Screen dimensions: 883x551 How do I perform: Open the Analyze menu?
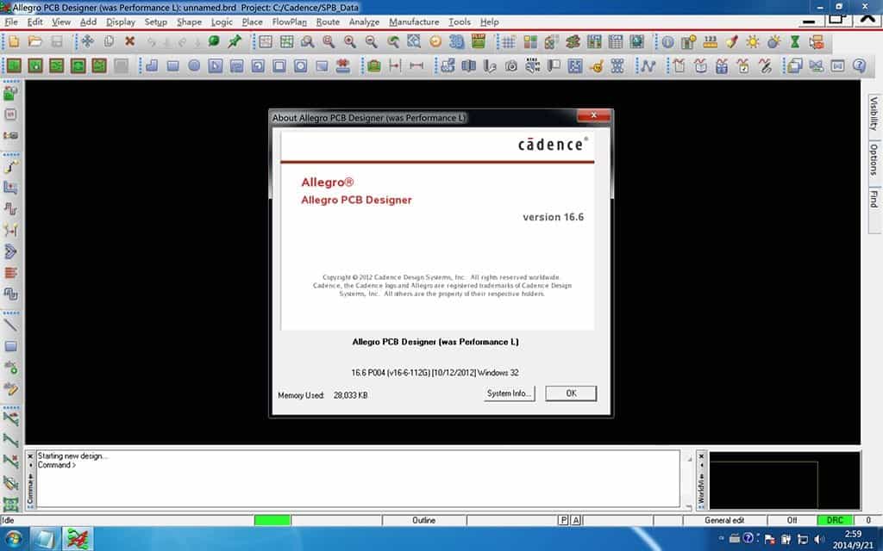coord(363,22)
